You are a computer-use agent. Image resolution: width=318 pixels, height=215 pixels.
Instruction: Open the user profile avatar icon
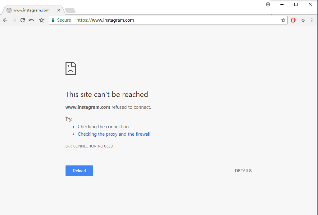268,4
